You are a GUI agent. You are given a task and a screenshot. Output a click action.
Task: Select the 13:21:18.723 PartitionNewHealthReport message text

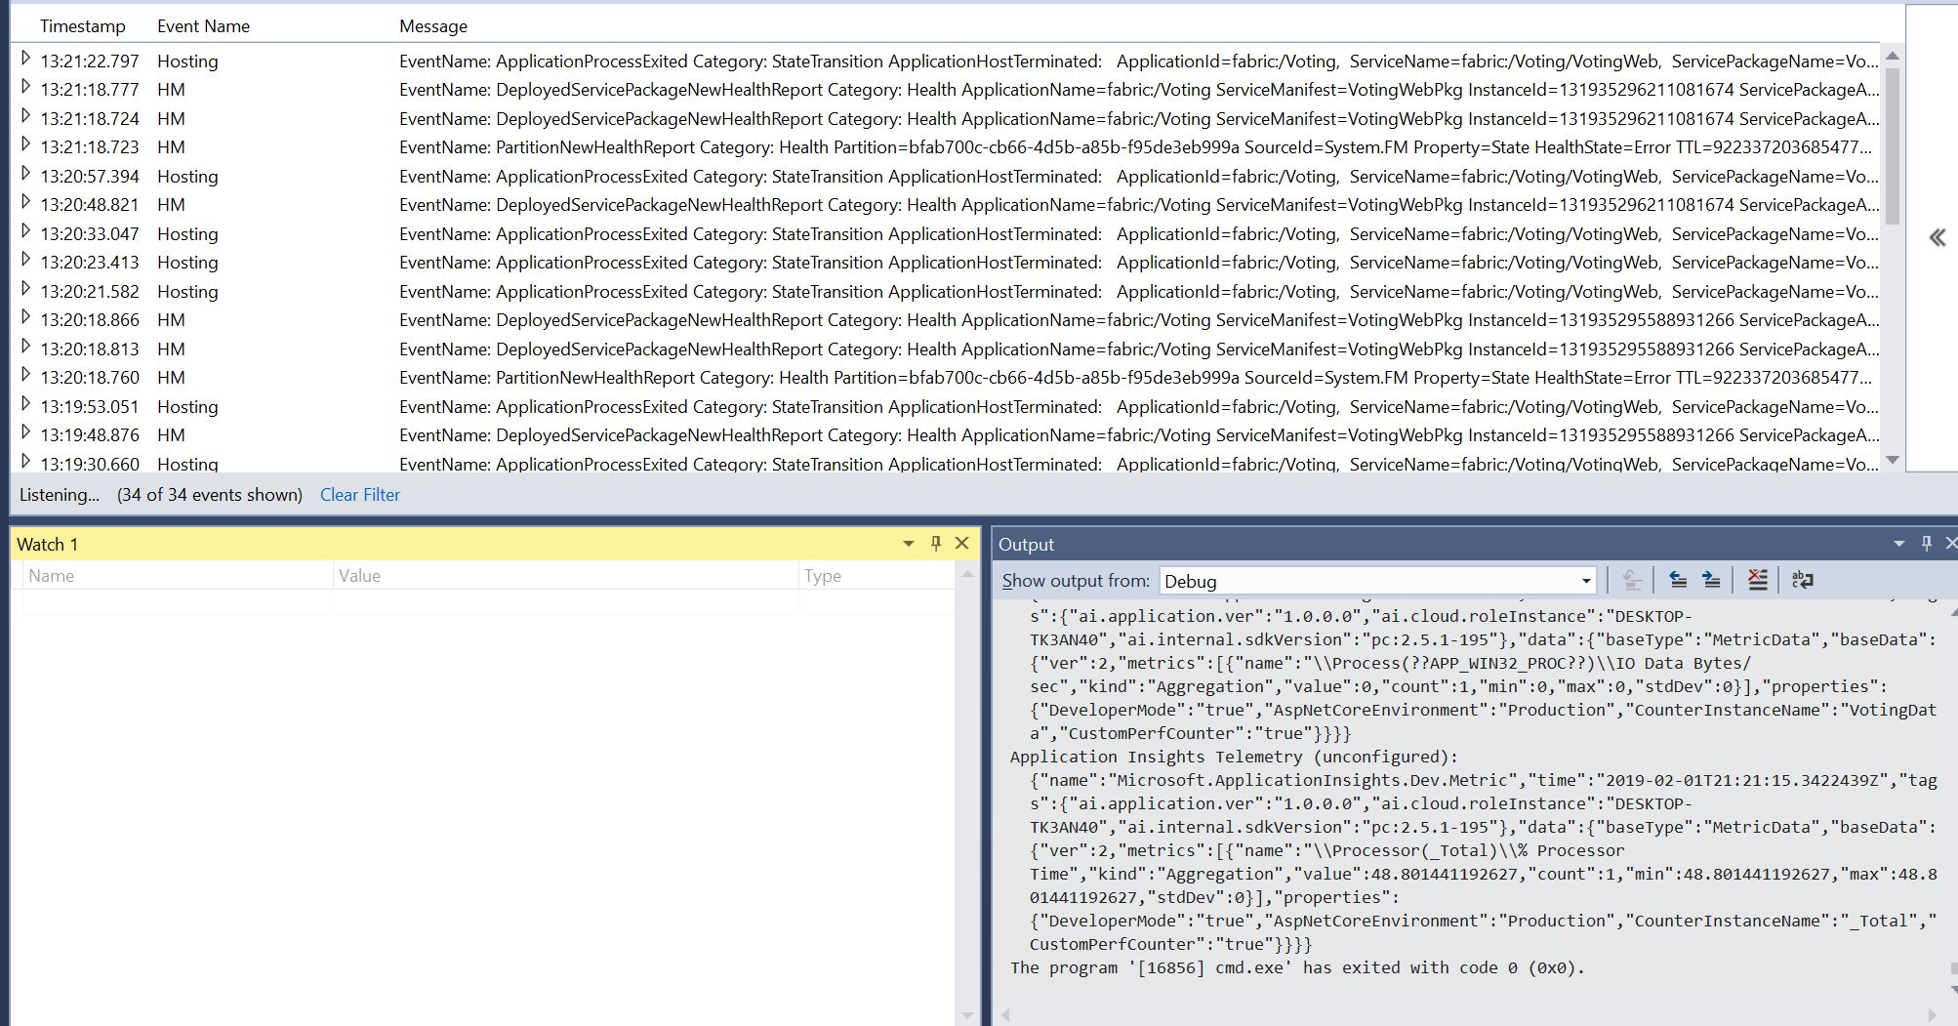tap(1135, 146)
